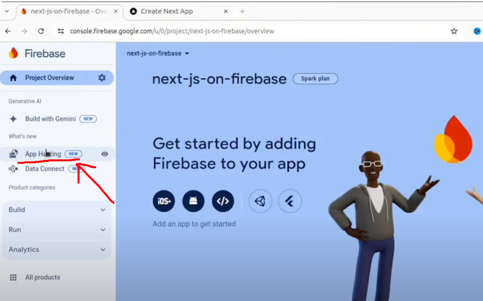
Task: Switch to the Create Next App tab
Action: click(x=178, y=11)
